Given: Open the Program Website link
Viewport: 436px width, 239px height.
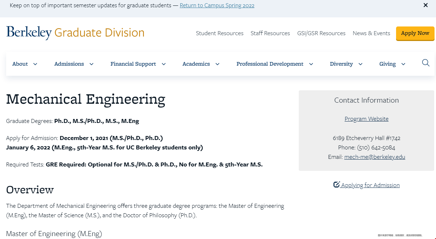Looking at the screenshot, I should pyautogui.click(x=366, y=119).
